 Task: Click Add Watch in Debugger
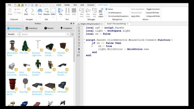coord(101,13)
